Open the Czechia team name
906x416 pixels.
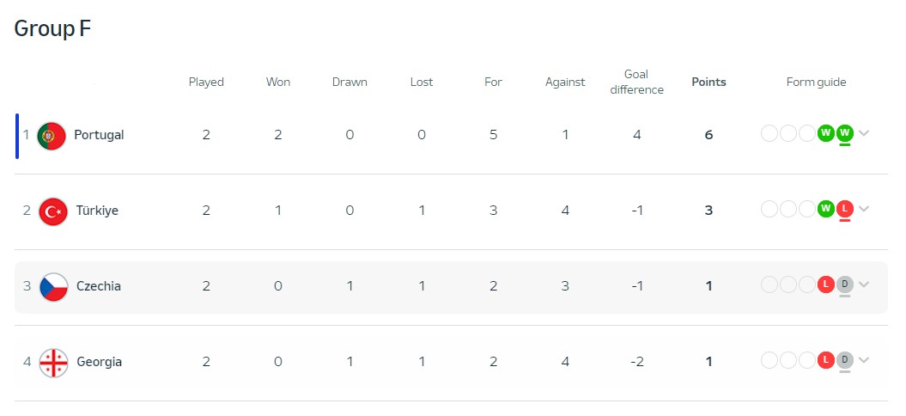99,286
